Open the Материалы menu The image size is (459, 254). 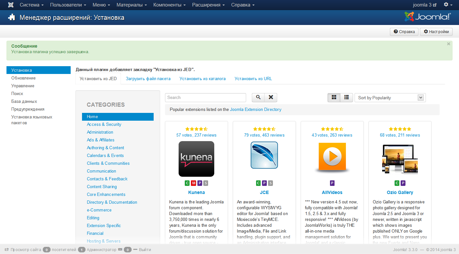coord(132,5)
